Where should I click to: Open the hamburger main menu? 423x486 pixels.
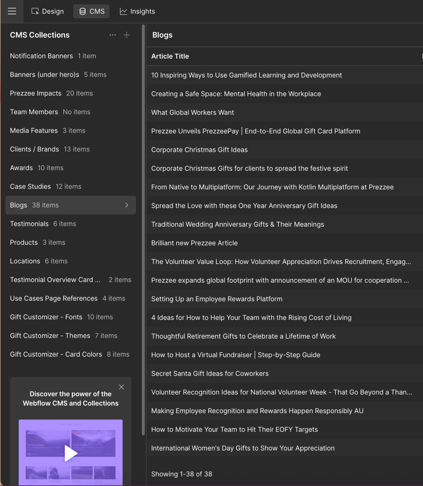[x=12, y=11]
